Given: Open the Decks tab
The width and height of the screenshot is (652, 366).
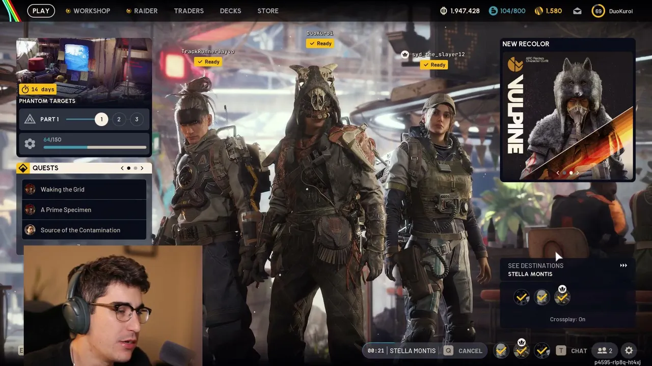Looking at the screenshot, I should pos(231,11).
